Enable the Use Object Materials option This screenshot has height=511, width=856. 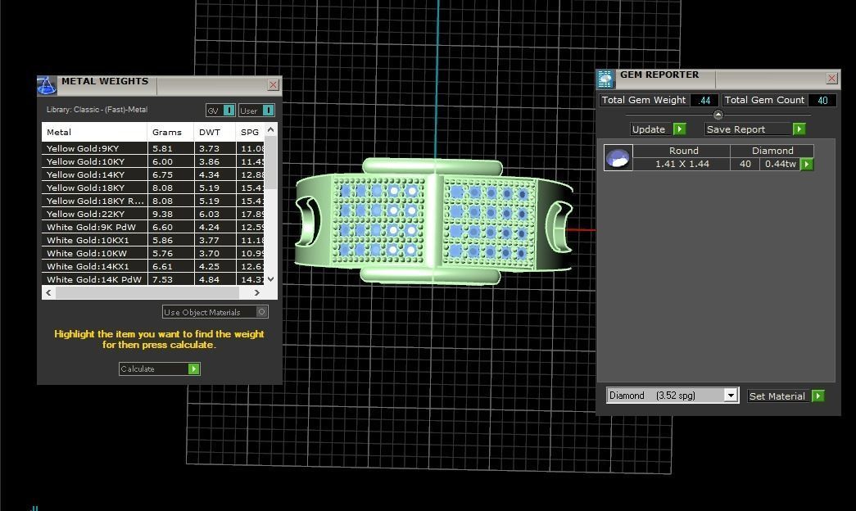pyautogui.click(x=261, y=312)
